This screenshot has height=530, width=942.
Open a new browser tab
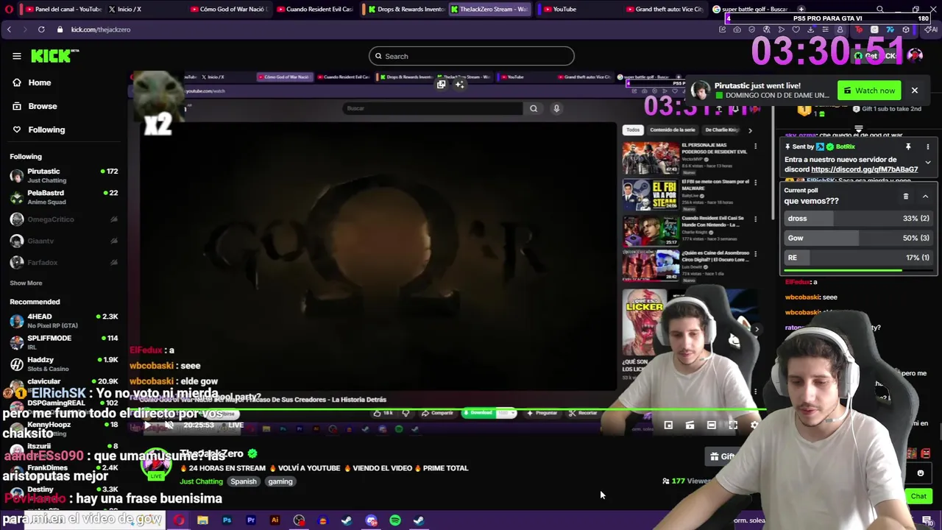tap(801, 9)
